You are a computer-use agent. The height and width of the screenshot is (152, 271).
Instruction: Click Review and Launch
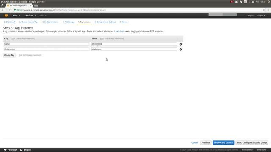point(224,143)
